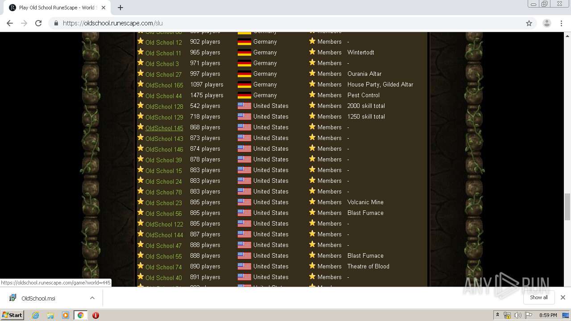Select the 'House Party, Gilded Altar' text

pyautogui.click(x=380, y=84)
